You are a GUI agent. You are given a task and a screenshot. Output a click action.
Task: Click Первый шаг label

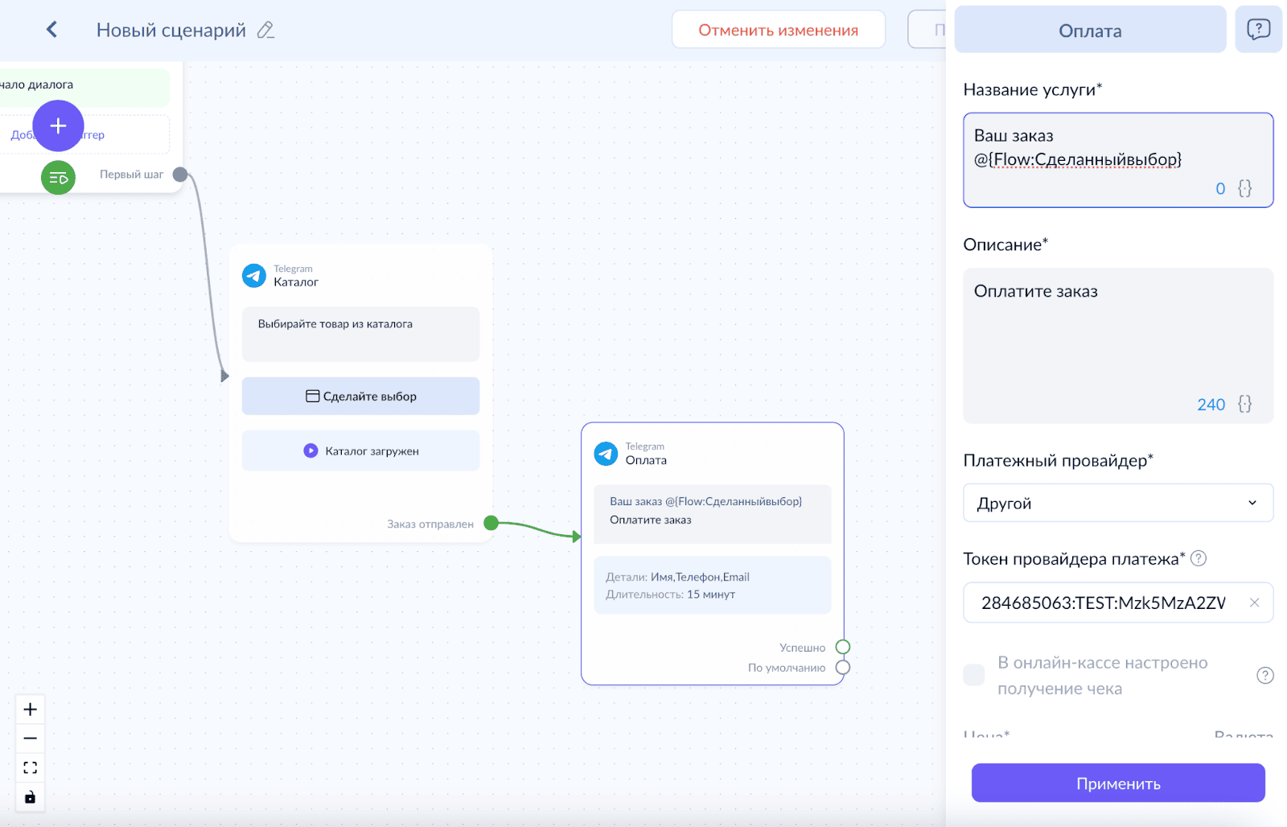point(131,175)
